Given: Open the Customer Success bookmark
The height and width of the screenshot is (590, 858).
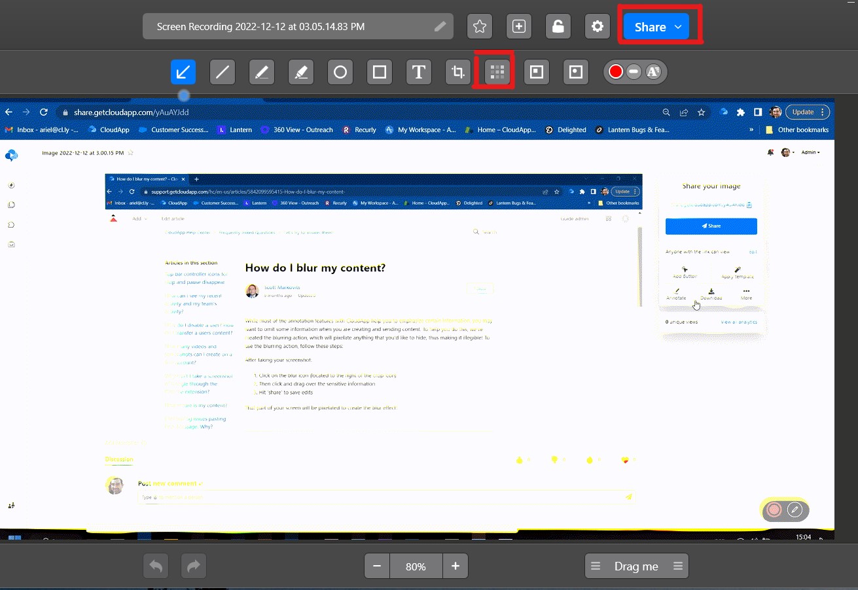Looking at the screenshot, I should pyautogui.click(x=173, y=130).
